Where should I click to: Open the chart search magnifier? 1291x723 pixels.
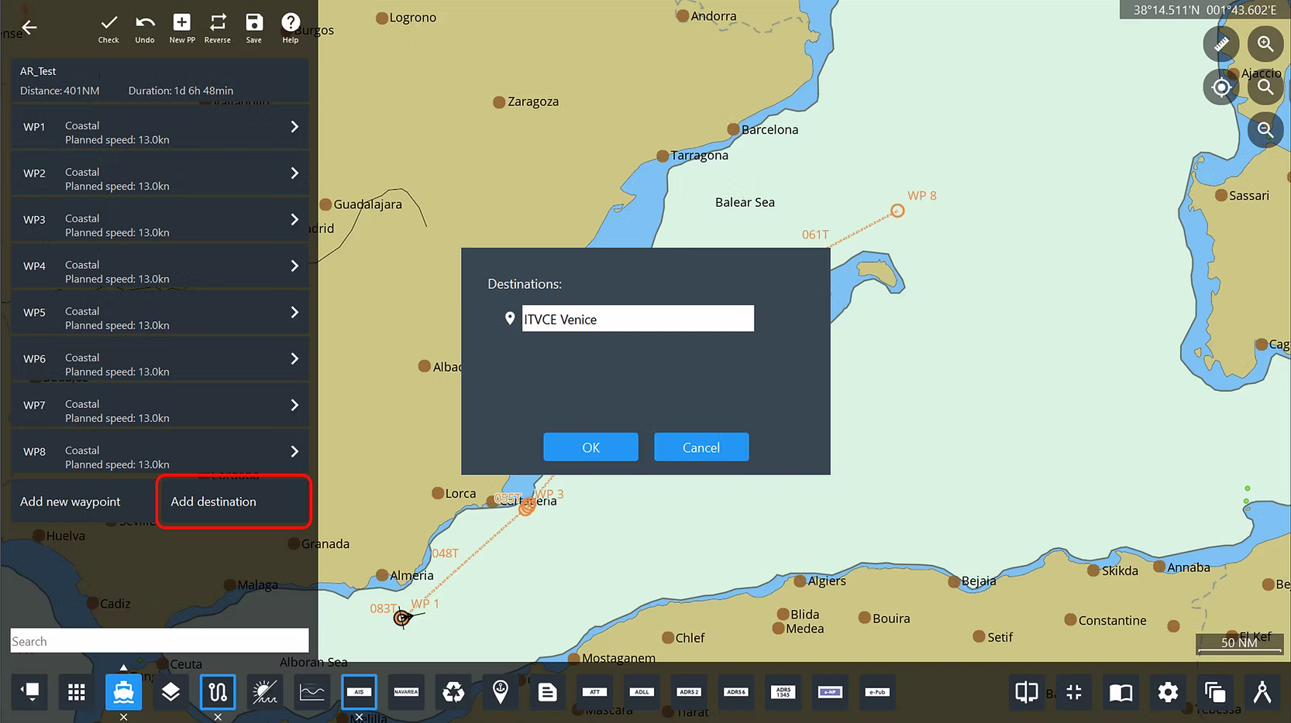(x=1265, y=87)
